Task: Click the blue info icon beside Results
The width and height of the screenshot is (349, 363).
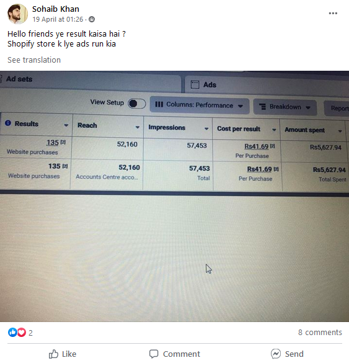Action: coord(8,123)
